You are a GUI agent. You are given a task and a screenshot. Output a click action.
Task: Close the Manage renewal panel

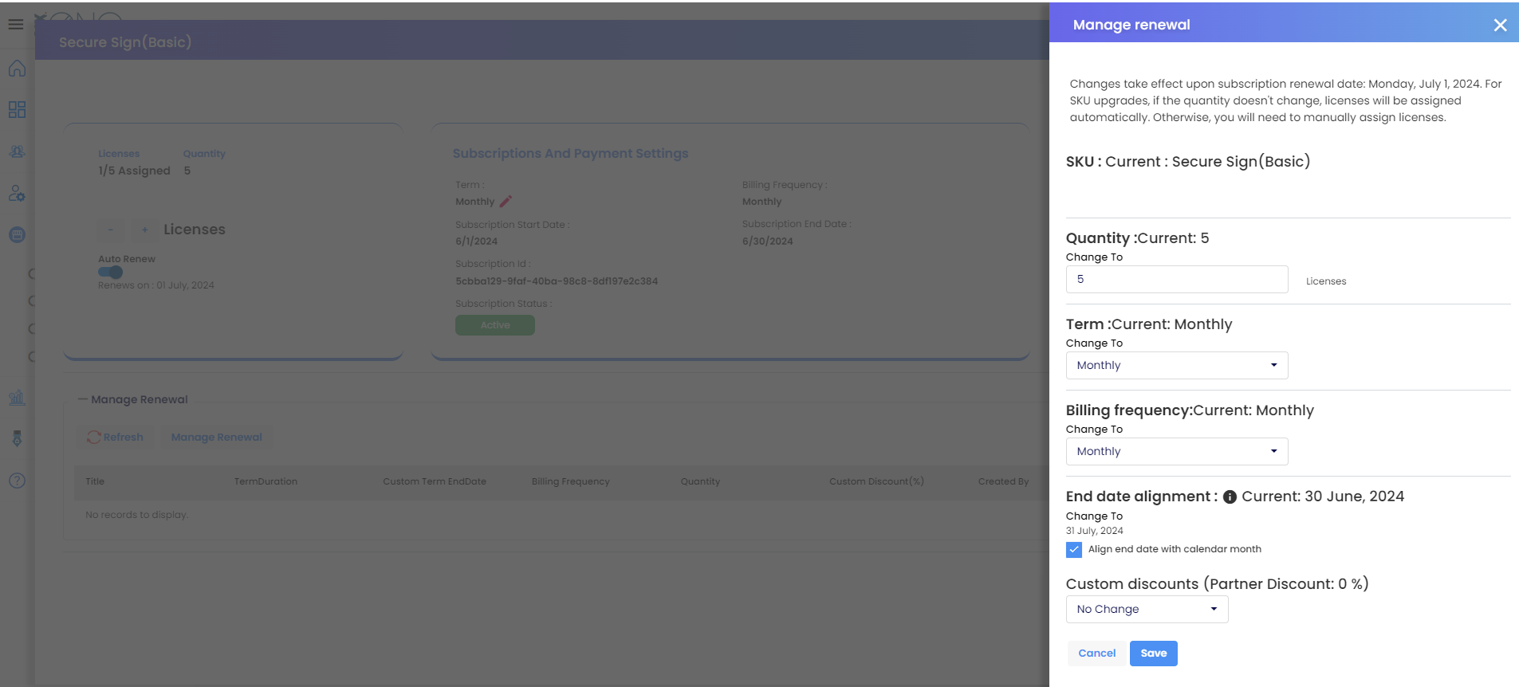[x=1500, y=26]
